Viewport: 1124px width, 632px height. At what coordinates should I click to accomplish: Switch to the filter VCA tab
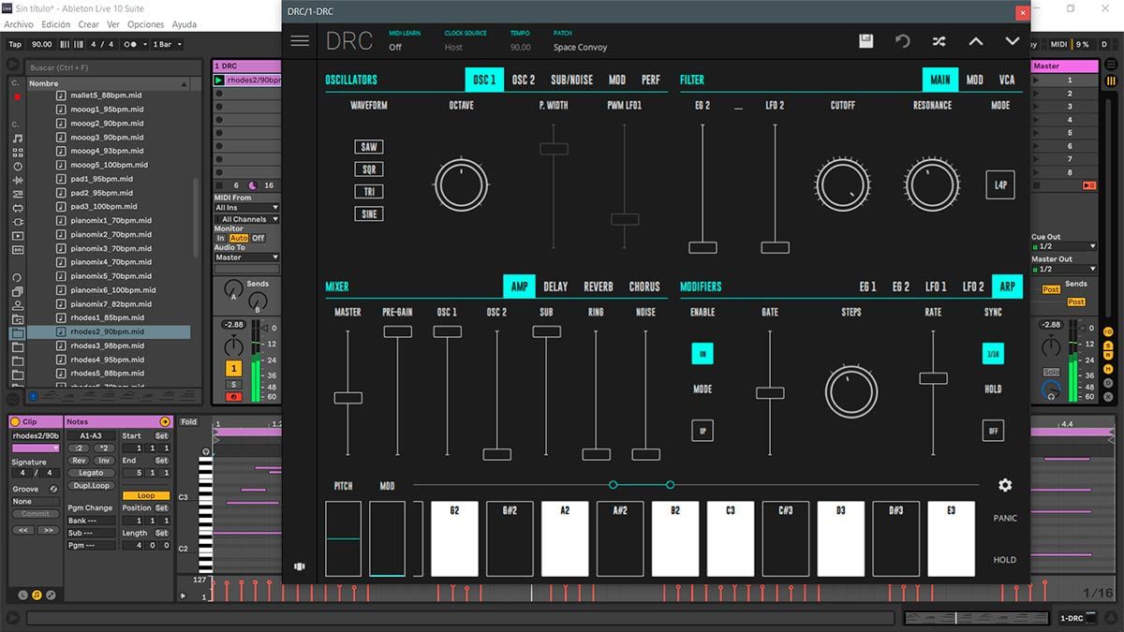click(x=1007, y=80)
